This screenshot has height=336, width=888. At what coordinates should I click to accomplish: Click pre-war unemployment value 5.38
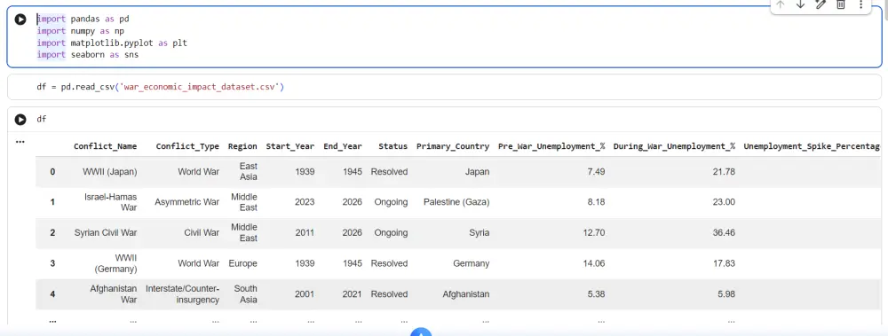click(x=596, y=294)
